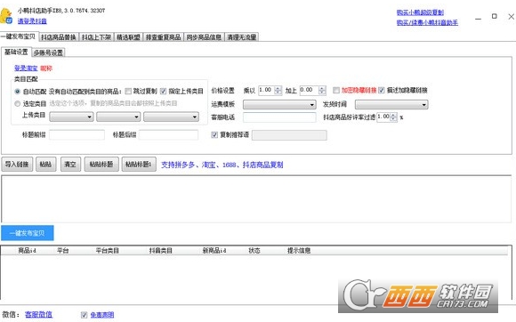Viewport: 516px width, 322px height.
Task: Click the yellow duck app logo
Action: tap(6, 15)
